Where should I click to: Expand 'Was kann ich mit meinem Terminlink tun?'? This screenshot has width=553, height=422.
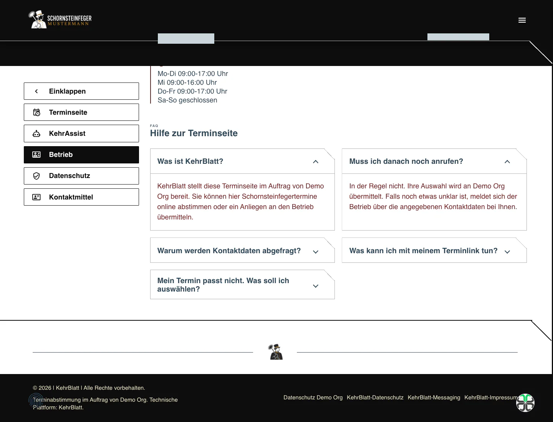coord(434,251)
